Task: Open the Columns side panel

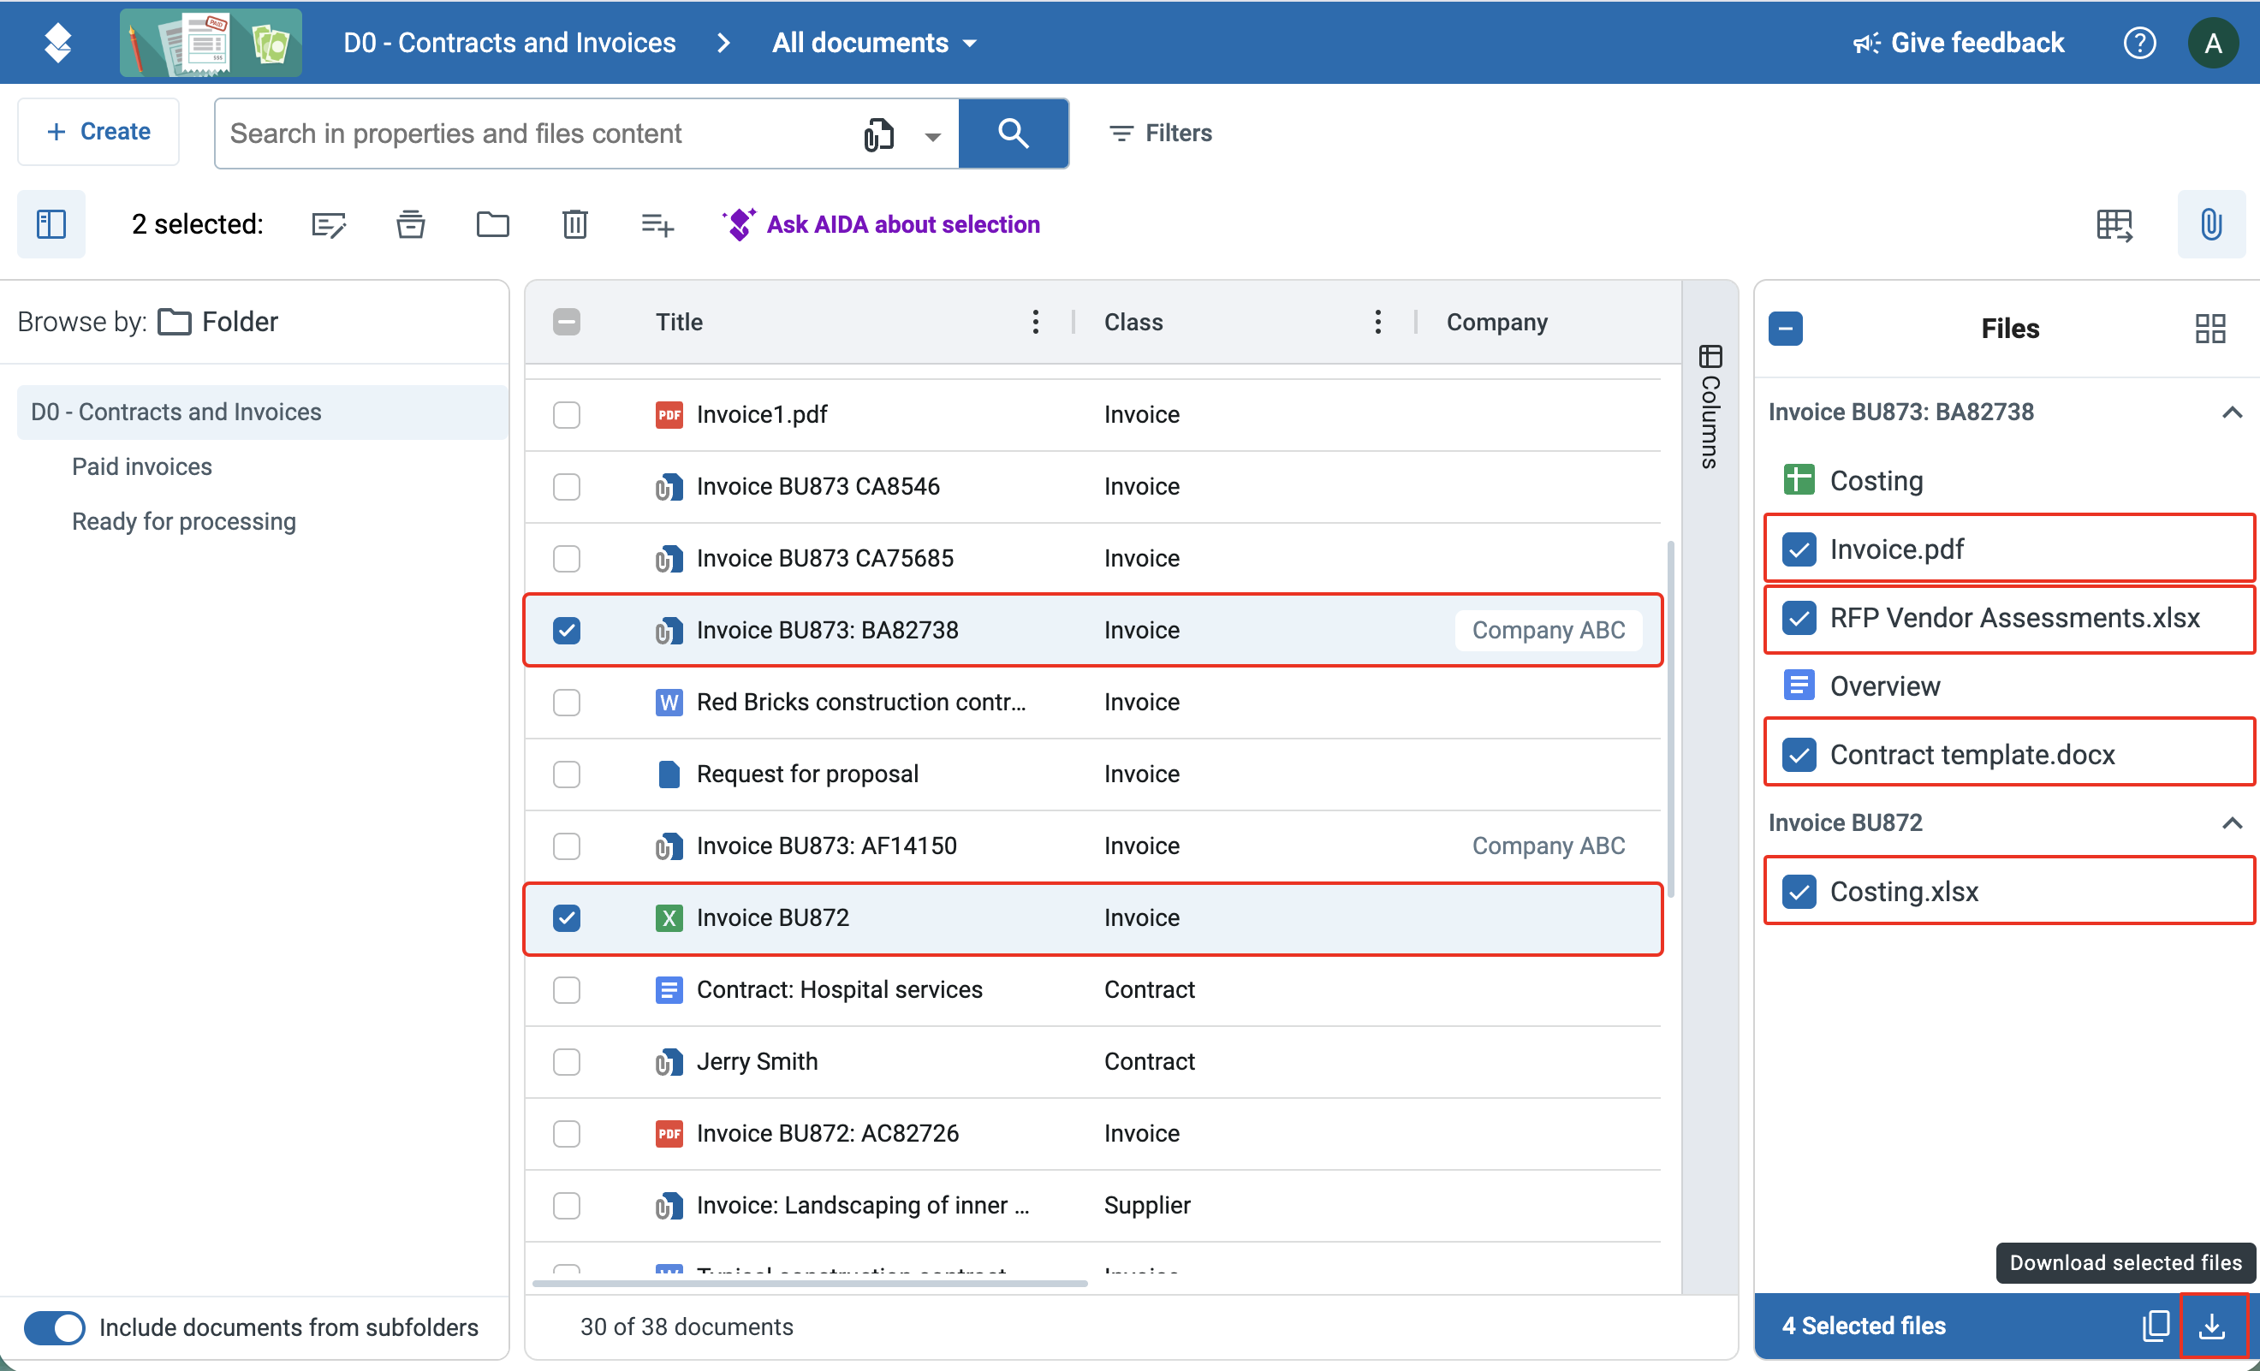Action: pos(1710,407)
